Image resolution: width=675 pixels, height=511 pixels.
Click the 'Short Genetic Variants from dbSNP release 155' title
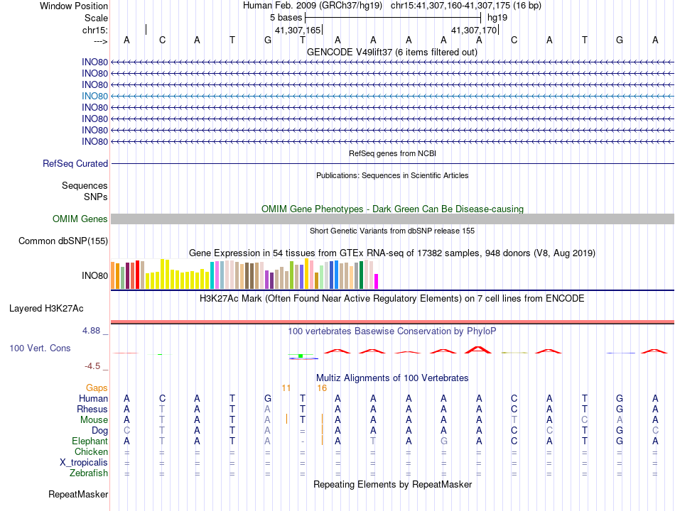tap(392, 231)
